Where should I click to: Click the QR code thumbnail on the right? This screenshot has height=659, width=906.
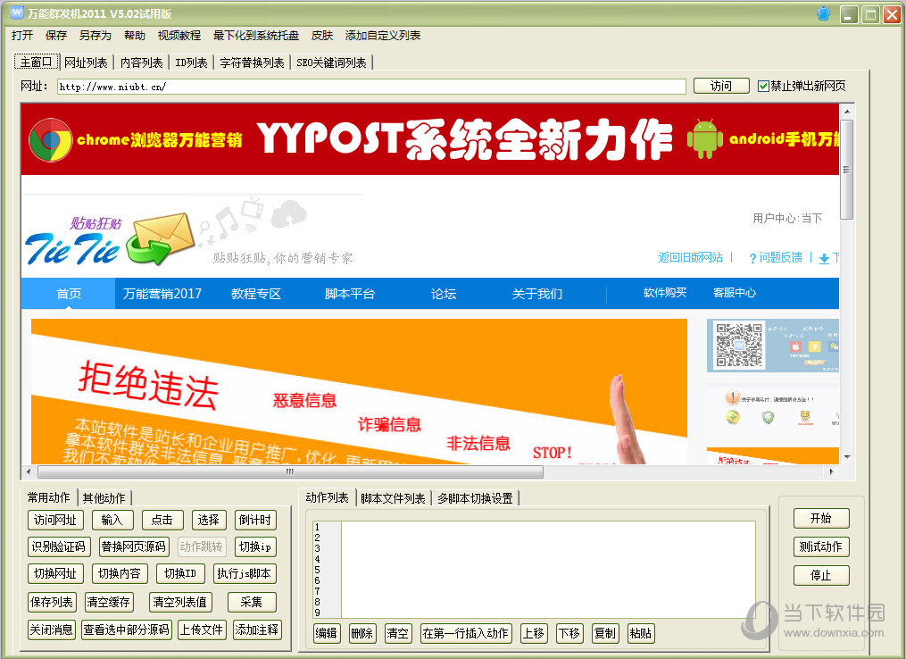739,345
